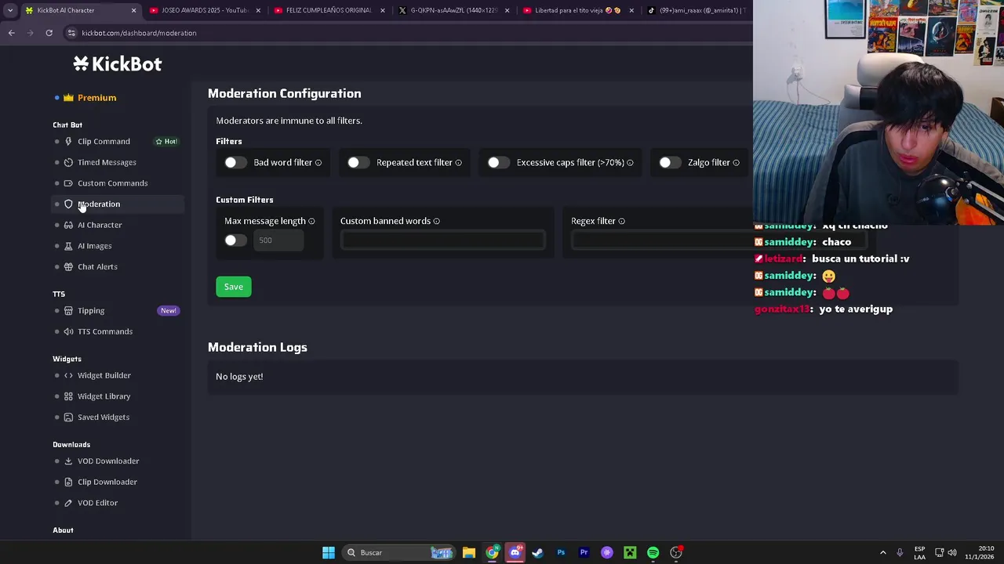Enable the Zalgo filter toggle

[x=670, y=162]
